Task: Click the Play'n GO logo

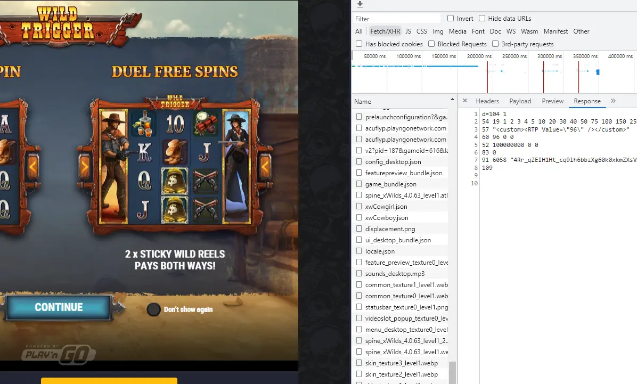Action: [x=59, y=354]
